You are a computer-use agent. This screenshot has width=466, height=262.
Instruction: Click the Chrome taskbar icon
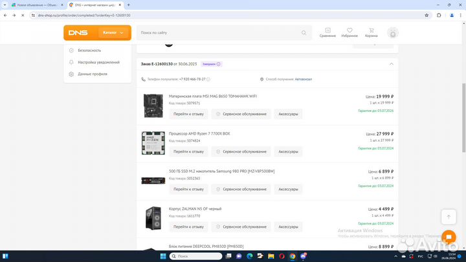point(293,256)
